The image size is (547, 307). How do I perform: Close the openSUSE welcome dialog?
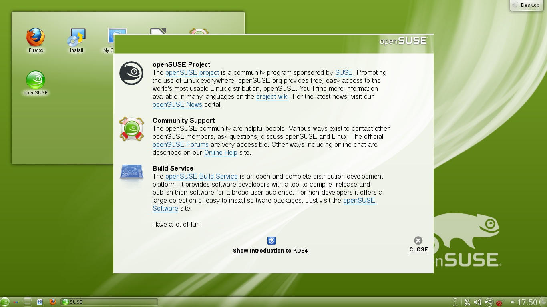pyautogui.click(x=418, y=244)
